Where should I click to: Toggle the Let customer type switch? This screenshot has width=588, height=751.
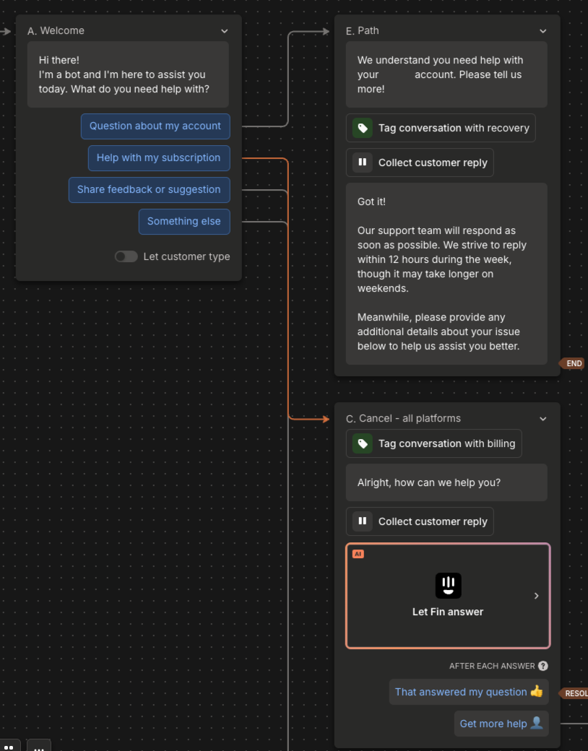tap(126, 256)
